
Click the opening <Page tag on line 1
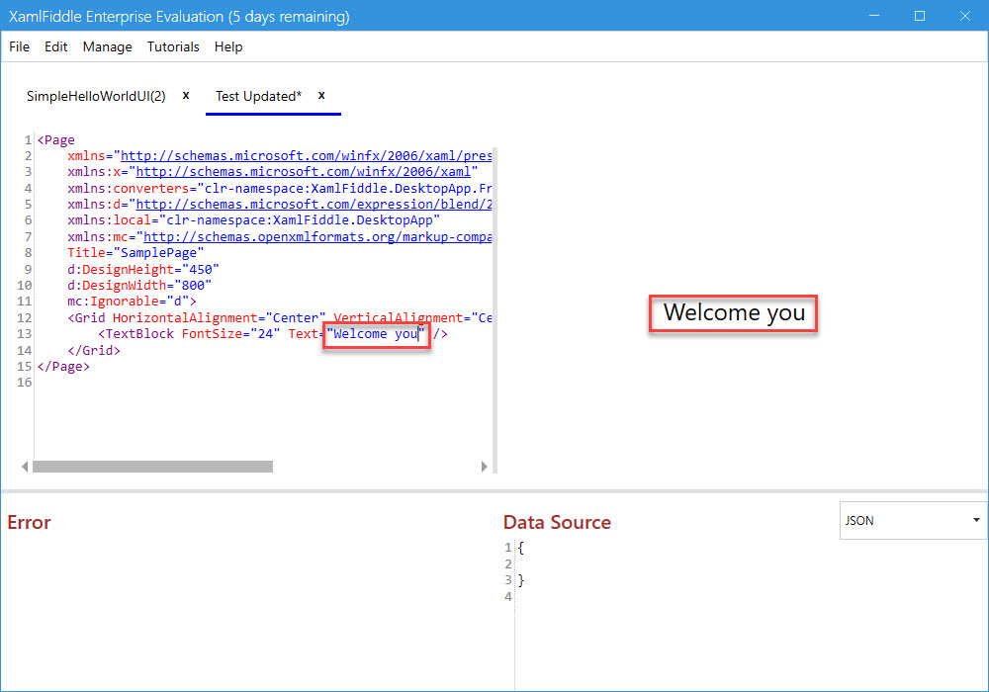coord(56,140)
